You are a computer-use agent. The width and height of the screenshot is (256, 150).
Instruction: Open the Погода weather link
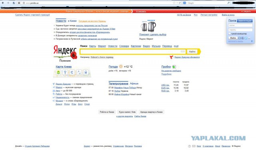(113, 67)
